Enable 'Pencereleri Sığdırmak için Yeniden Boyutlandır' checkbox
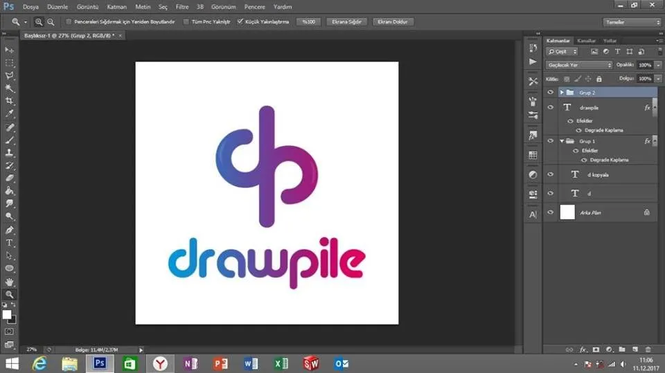This screenshot has width=665, height=373. (x=69, y=21)
